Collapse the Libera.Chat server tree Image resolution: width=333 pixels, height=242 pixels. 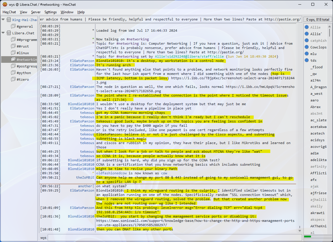pos(3,33)
